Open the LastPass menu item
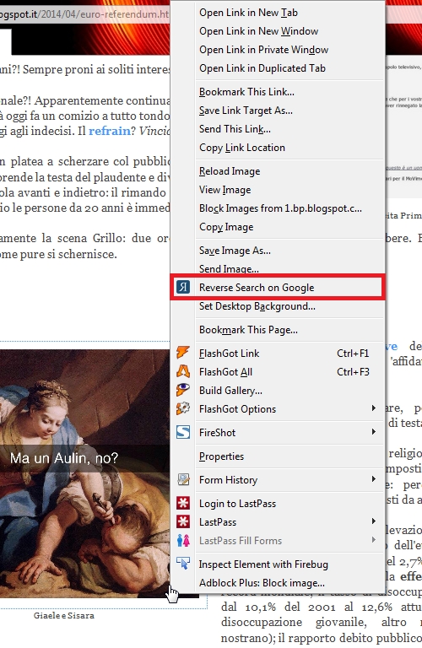Screen dimensions: 422x648 278,522
